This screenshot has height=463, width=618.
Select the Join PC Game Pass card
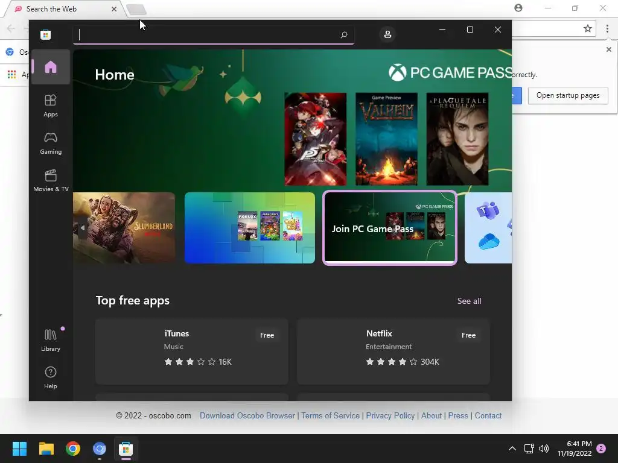390,228
